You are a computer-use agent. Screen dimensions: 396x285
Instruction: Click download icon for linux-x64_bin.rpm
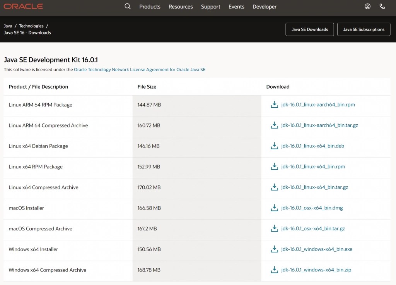tap(274, 167)
